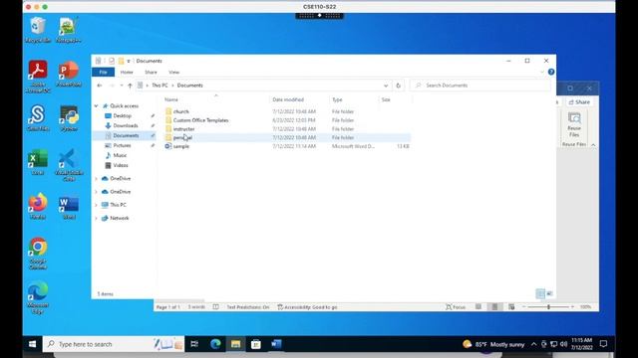Open the Python desktop shortcut
This screenshot has height=358, width=638.
point(69,118)
